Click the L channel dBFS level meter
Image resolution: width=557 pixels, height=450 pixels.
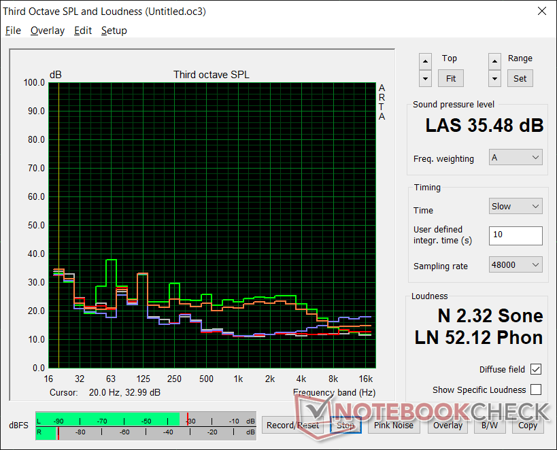pyautogui.click(x=146, y=419)
